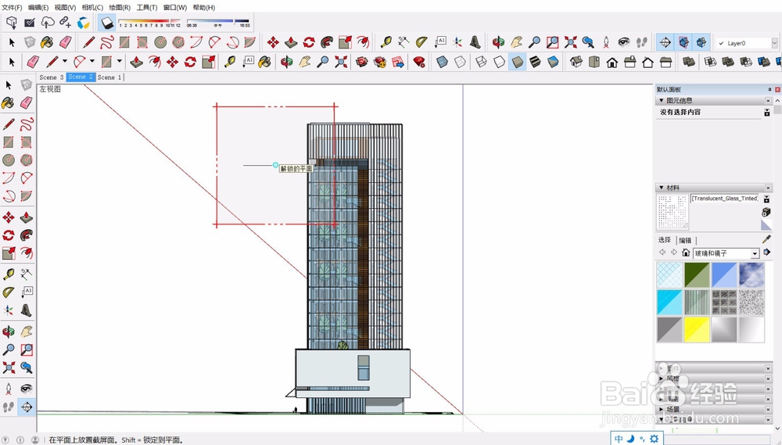
Task: Collapse the 图元信息 panel
Action: (x=662, y=101)
